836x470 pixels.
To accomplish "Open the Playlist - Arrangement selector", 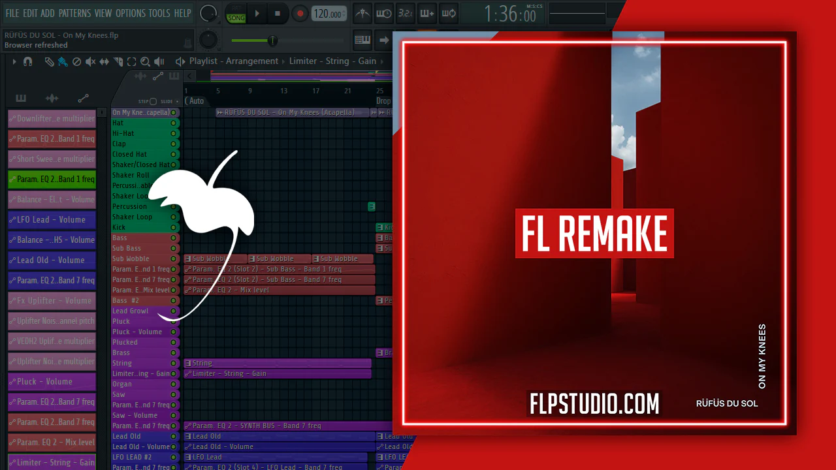I will coord(234,61).
